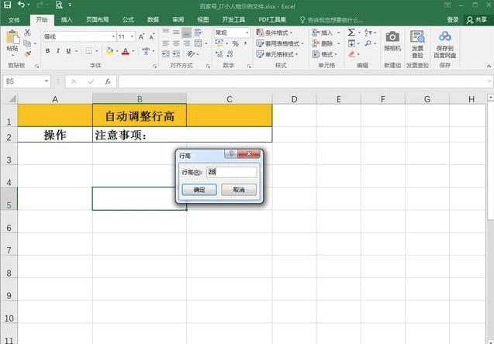Click the 行高 row height input field
Screen dimensions: 494x344
coord(230,172)
